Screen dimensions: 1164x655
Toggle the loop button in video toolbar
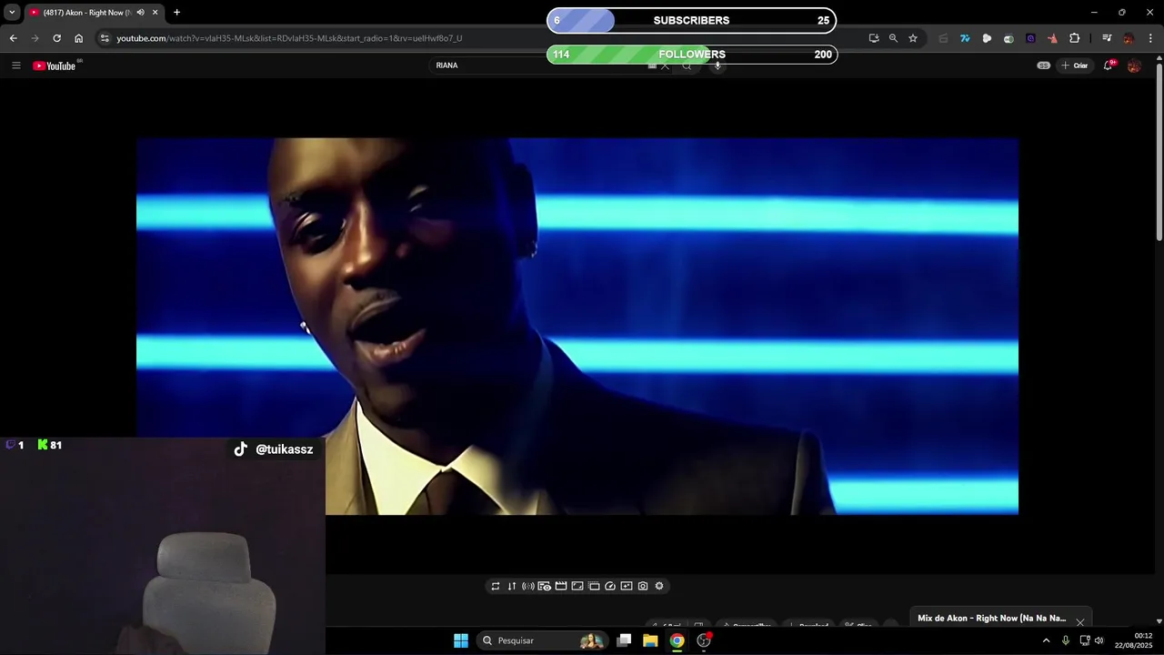coord(496,586)
